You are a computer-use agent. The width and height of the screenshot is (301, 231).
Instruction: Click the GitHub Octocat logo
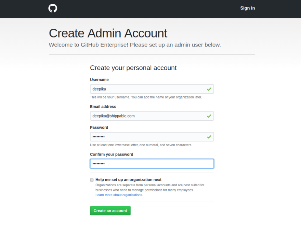point(53,8)
